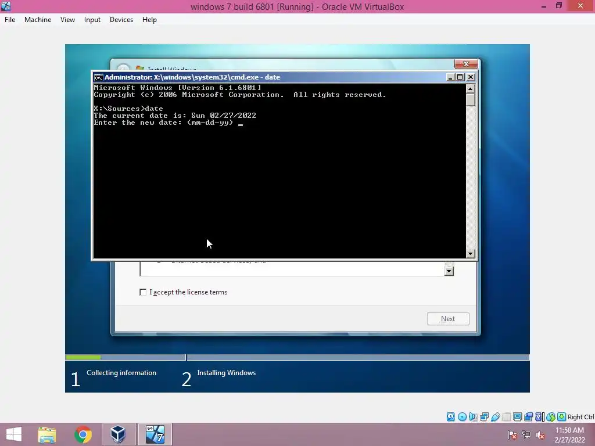The height and width of the screenshot is (446, 595).
Task: Open the View menu
Action: [67, 20]
